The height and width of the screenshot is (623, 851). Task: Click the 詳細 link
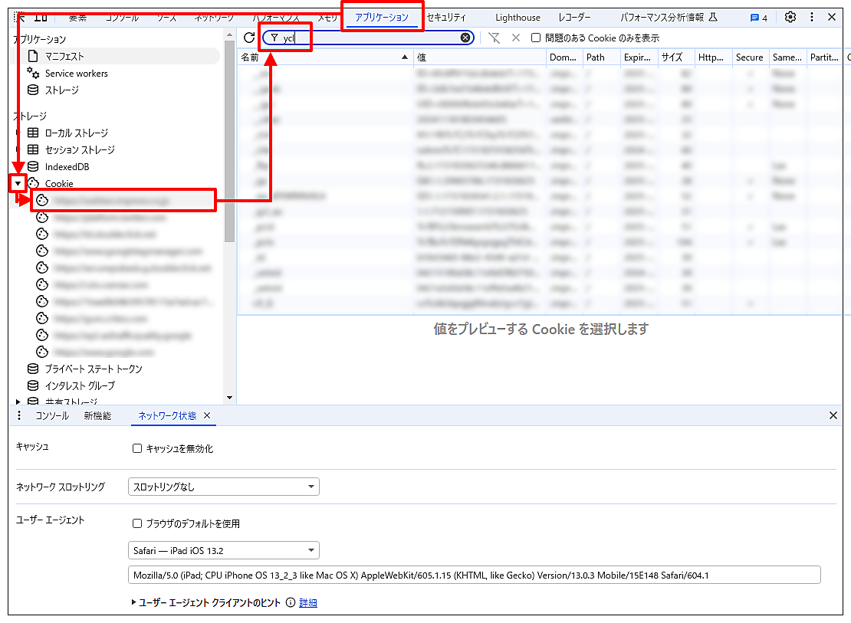coord(308,603)
